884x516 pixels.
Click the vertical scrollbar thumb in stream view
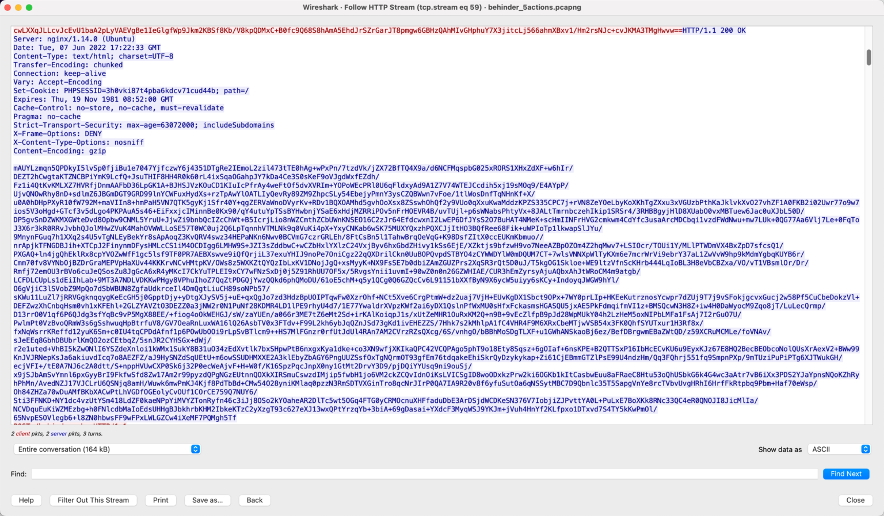868,57
